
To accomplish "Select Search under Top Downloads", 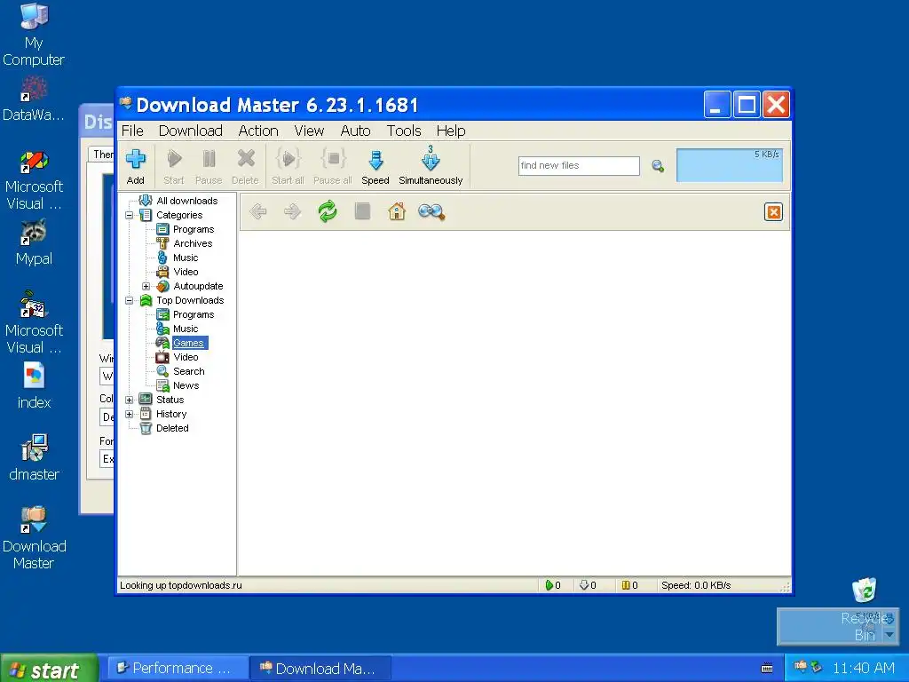I will tap(189, 371).
